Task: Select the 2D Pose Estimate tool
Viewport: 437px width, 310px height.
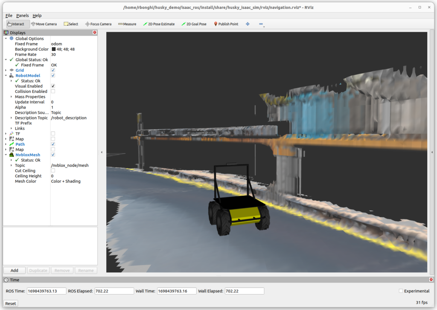Action: tap(158, 24)
